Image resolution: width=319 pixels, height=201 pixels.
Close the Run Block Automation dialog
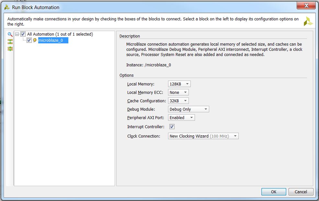pyautogui.click(x=306, y=6)
